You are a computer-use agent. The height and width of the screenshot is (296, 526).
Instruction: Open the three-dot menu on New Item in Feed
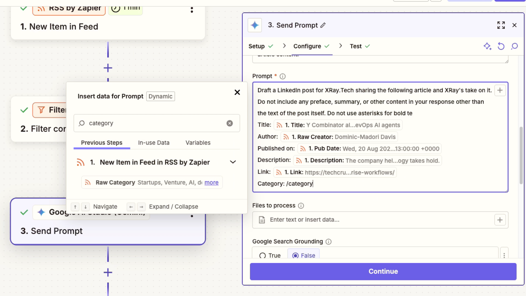pyautogui.click(x=192, y=10)
